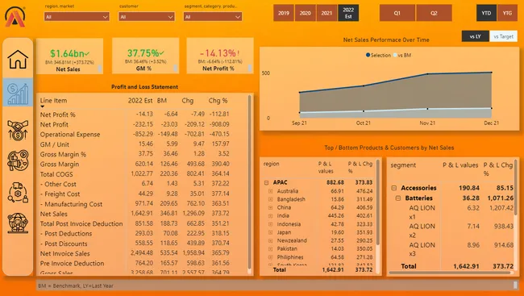Click the Operational Expense line item
524x296 pixels.
pyautogui.click(x=70, y=135)
